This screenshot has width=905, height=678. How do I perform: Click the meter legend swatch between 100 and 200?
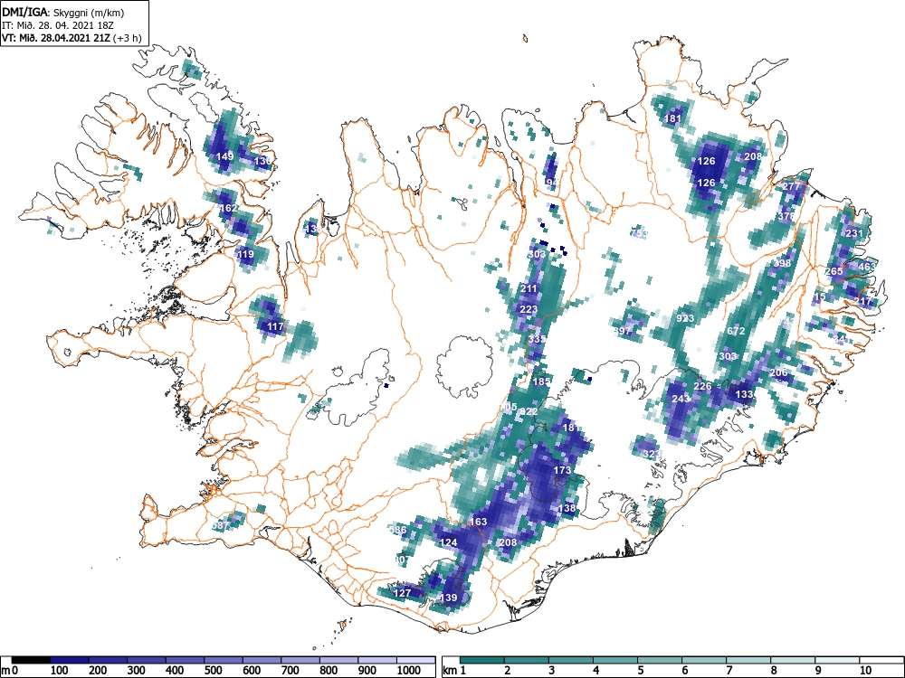point(70,660)
